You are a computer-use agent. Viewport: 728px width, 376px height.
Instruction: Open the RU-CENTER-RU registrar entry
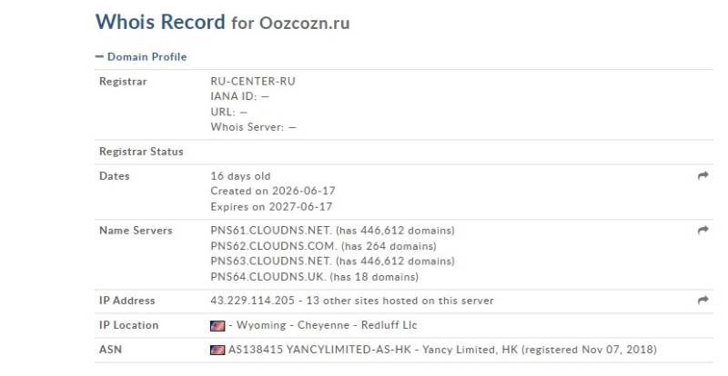253,81
